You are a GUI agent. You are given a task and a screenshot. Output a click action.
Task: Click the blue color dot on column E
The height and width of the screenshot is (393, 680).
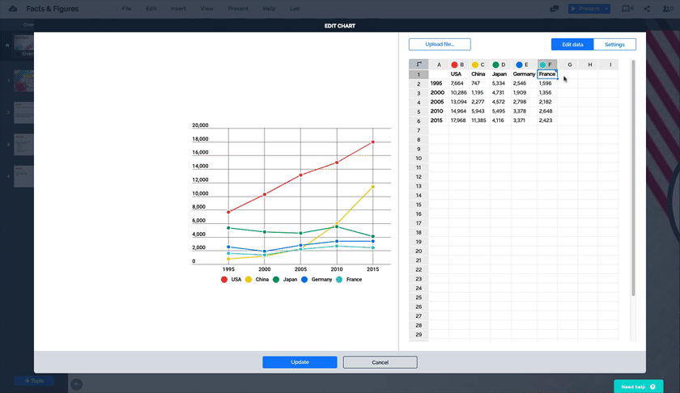tap(519, 65)
